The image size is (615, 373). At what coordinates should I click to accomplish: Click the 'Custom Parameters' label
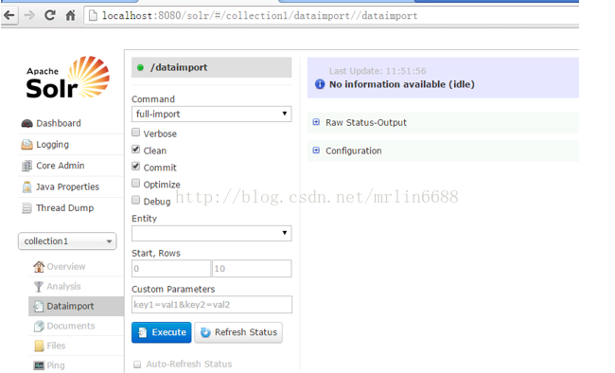click(x=173, y=290)
